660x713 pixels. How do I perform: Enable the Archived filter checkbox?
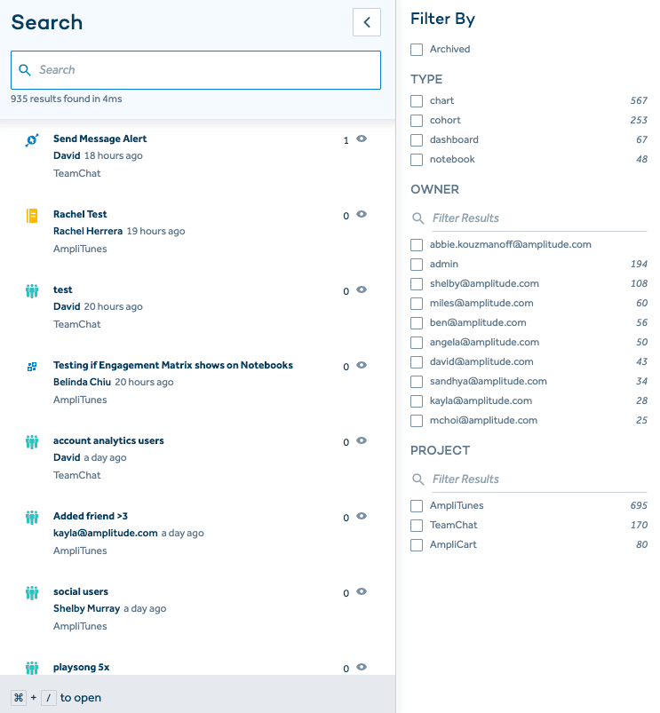point(416,49)
